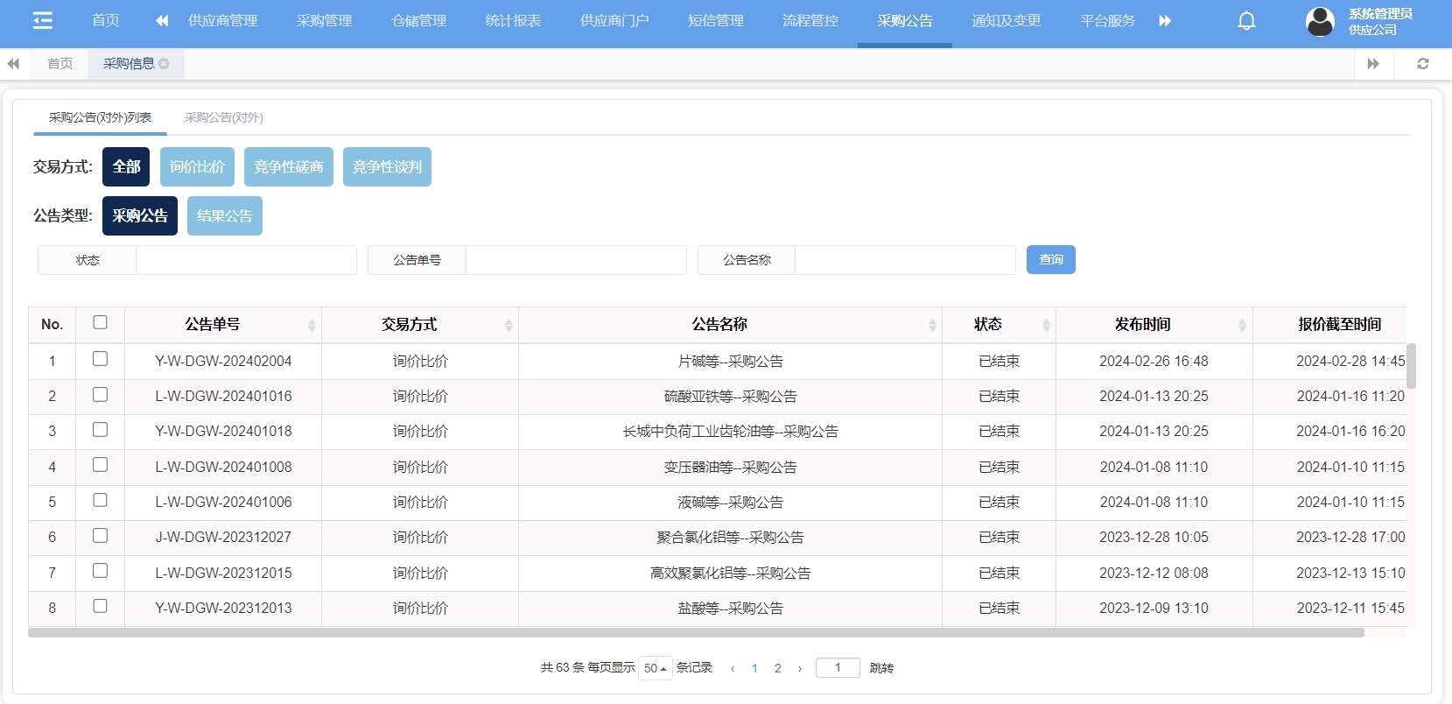Viewport: 1452px width, 704px height.
Task: Check row Y-W-DGW-202402004 checkbox
Action: pos(100,359)
